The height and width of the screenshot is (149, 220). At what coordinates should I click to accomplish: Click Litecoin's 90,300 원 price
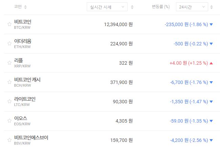coord(122,102)
